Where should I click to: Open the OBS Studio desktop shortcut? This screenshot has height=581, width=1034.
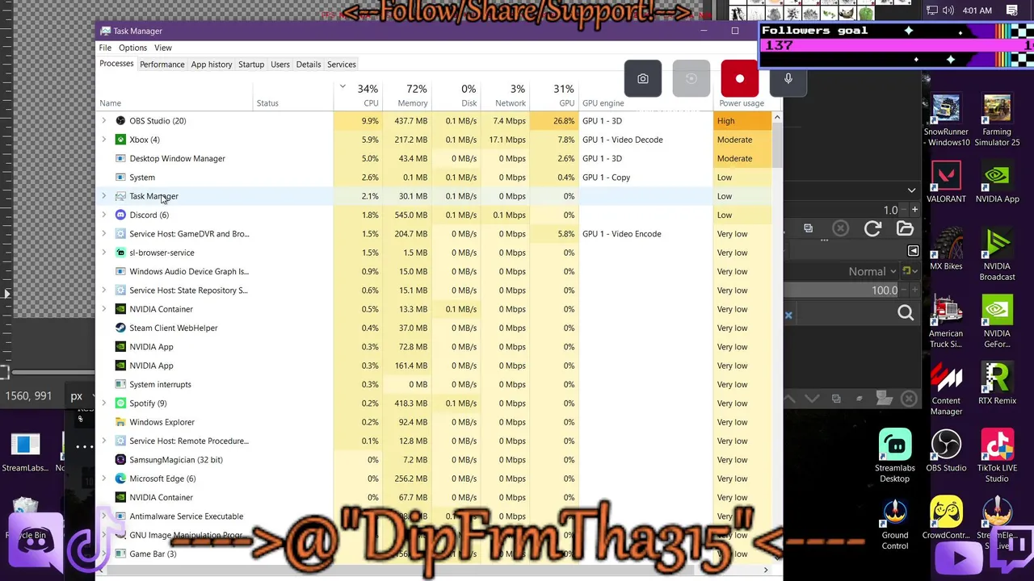(946, 451)
